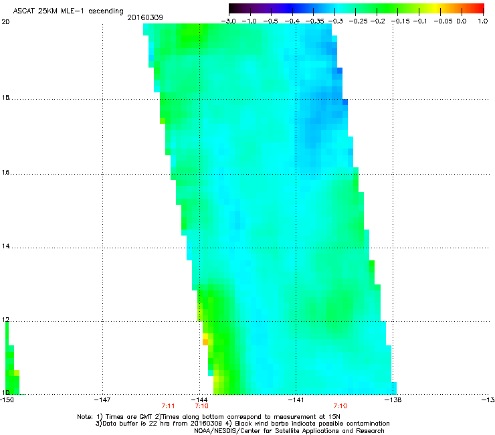Click the note line about Times are GMT
The width and height of the screenshot is (495, 435).
(208, 417)
